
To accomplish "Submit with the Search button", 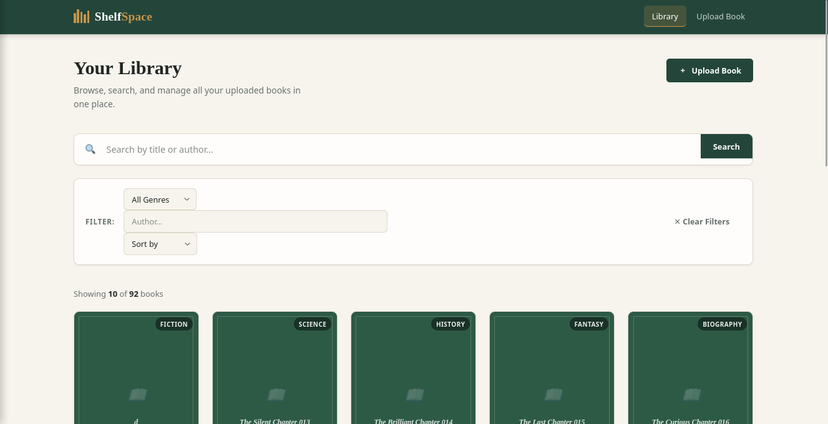I will (x=726, y=147).
